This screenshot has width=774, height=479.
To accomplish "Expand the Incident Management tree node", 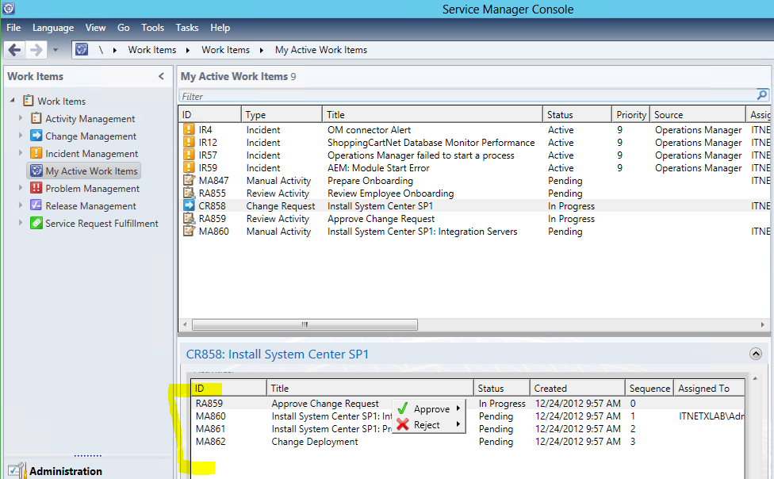I will 21,154.
